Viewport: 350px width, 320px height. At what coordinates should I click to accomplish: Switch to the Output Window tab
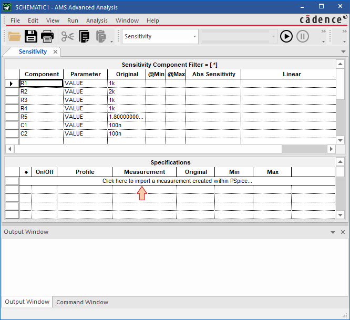point(27,302)
